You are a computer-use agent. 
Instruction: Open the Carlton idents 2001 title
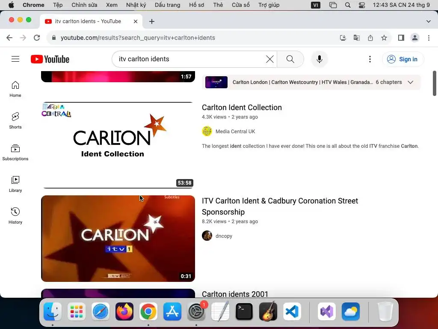point(235,294)
